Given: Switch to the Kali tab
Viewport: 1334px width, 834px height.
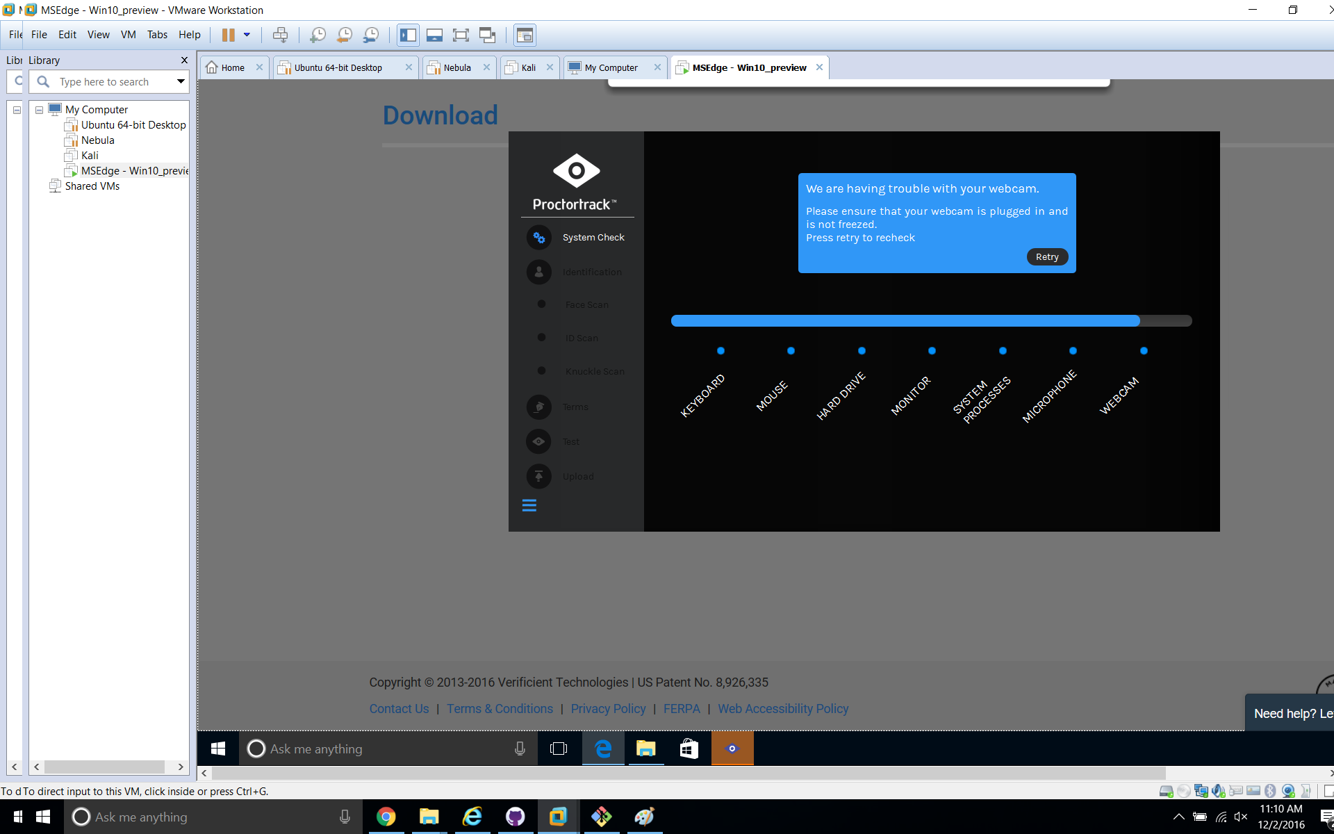Looking at the screenshot, I should coord(529,67).
